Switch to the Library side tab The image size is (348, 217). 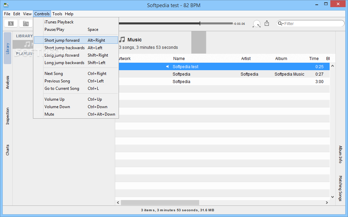point(7,48)
